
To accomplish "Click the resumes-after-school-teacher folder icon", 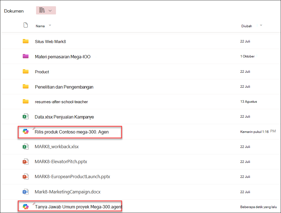I will [26, 102].
